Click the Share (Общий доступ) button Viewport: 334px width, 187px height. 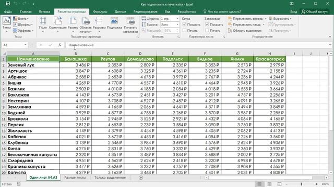coord(314,11)
